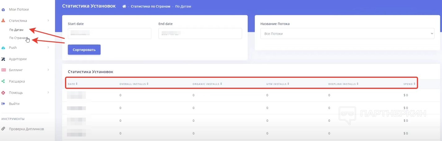Click the Мои Потоки cube icon
Viewport: 442px width, 141px height.
click(3, 10)
